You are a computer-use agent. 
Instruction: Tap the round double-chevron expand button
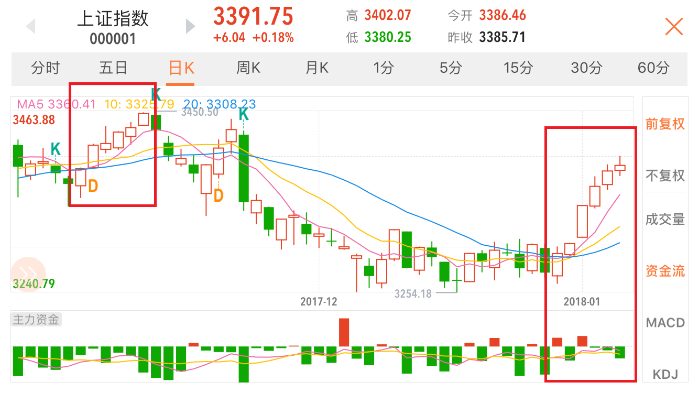tap(28, 274)
